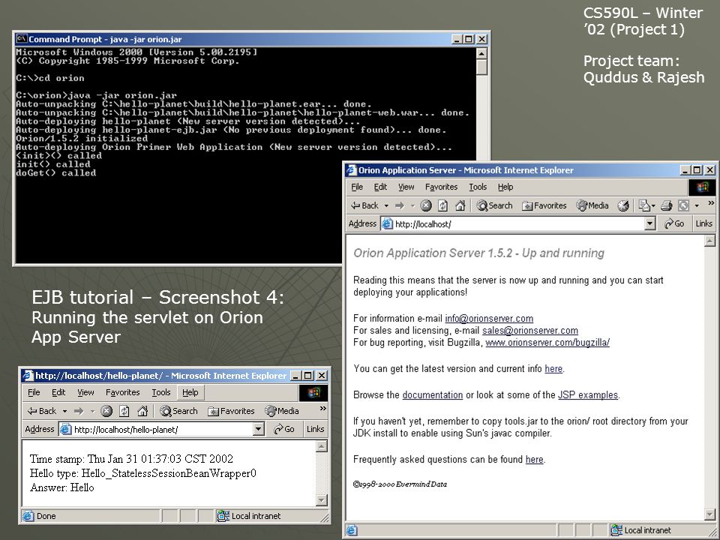This screenshot has width=720, height=540.
Task: Open address bar dropdown in Orion Application Server window
Action: [x=649, y=224]
